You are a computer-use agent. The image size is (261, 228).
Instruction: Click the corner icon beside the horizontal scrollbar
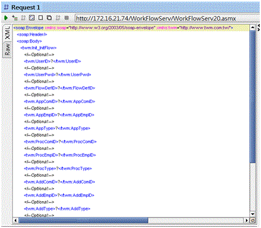pos(253,221)
